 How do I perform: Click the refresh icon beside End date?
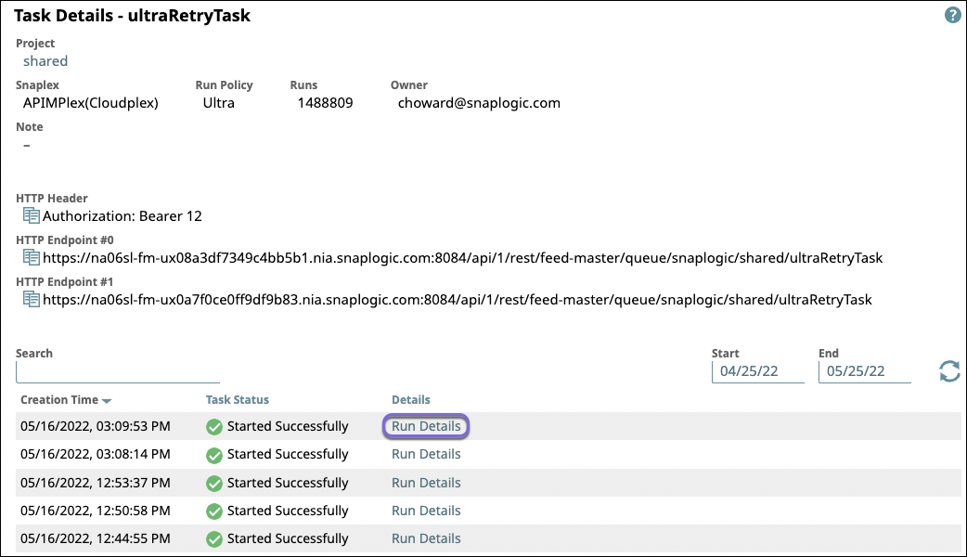pos(949,371)
